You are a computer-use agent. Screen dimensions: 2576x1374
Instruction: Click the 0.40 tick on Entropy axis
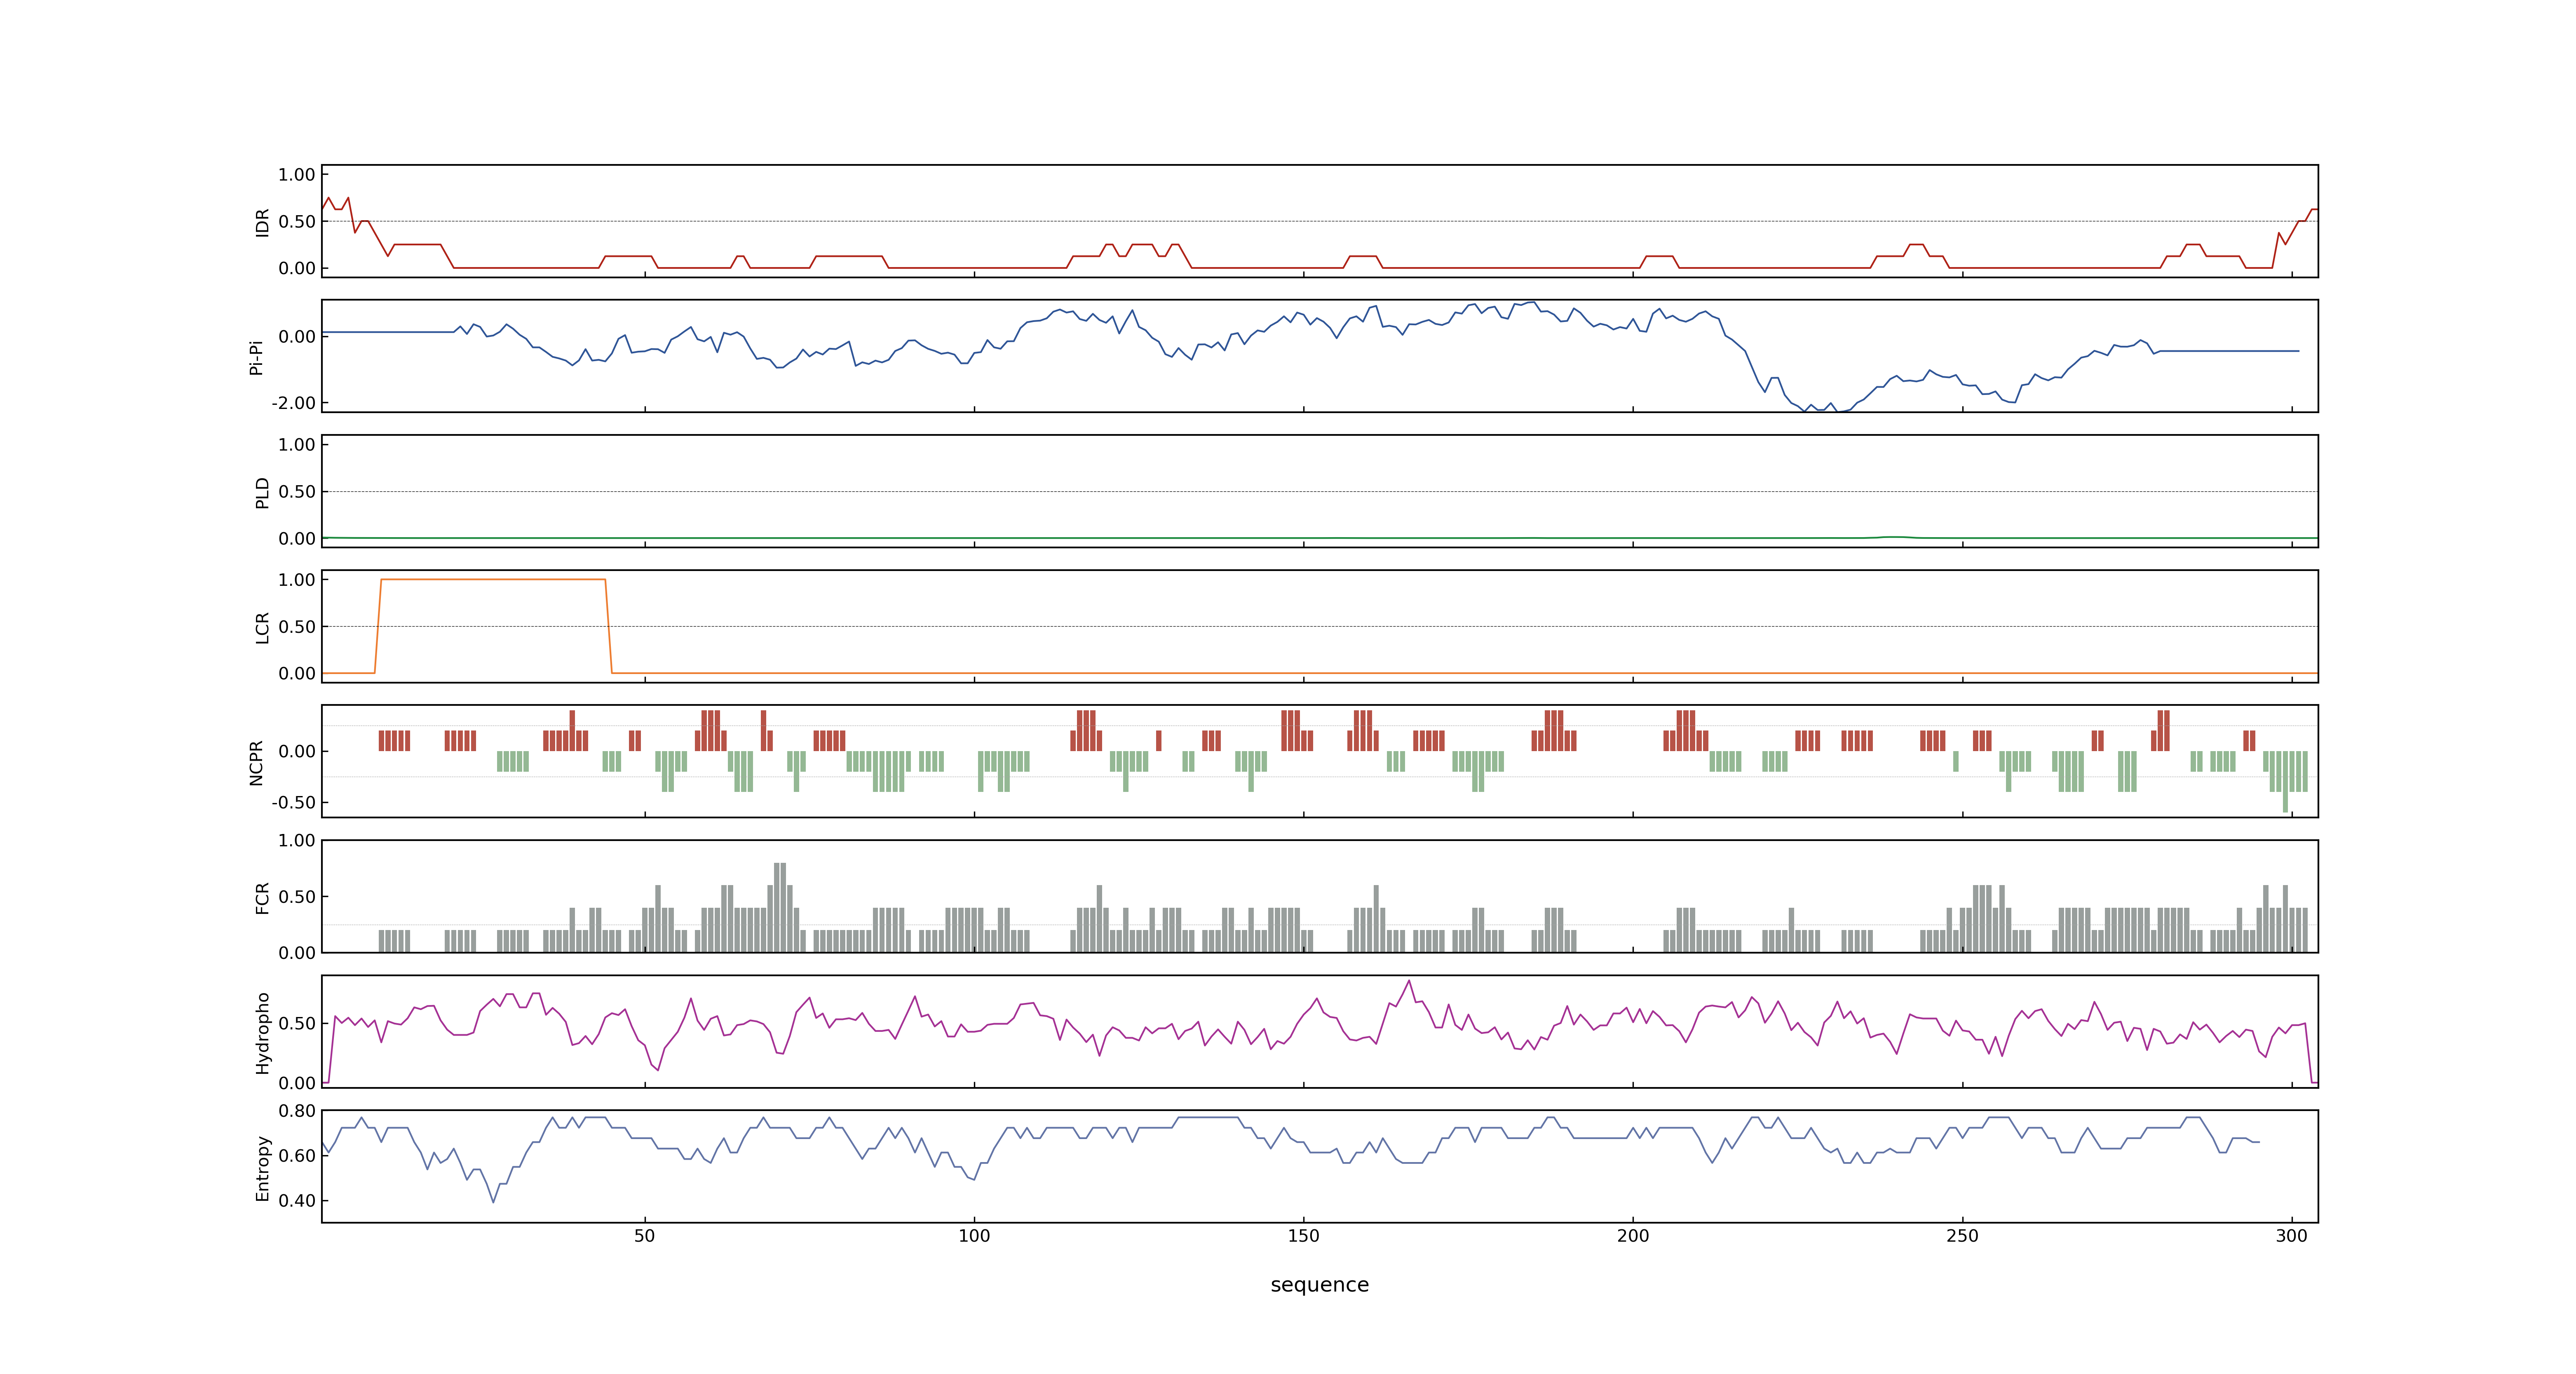[x=297, y=1200]
